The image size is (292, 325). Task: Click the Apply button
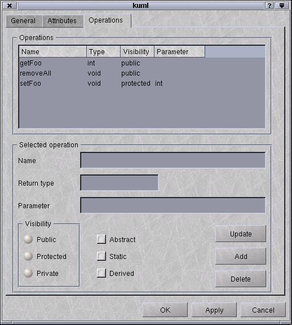click(214, 310)
